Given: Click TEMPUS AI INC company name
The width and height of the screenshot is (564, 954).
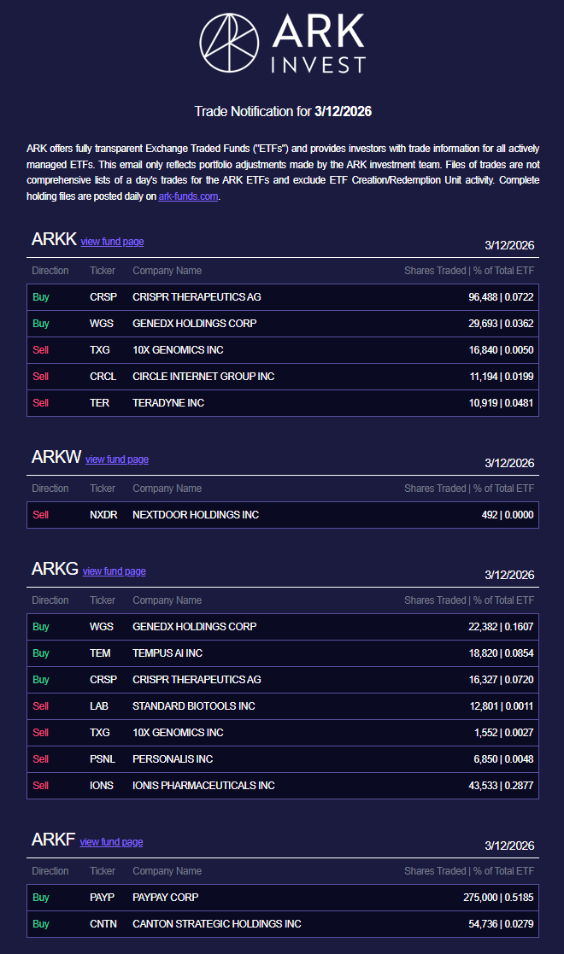Looking at the screenshot, I should [x=167, y=653].
